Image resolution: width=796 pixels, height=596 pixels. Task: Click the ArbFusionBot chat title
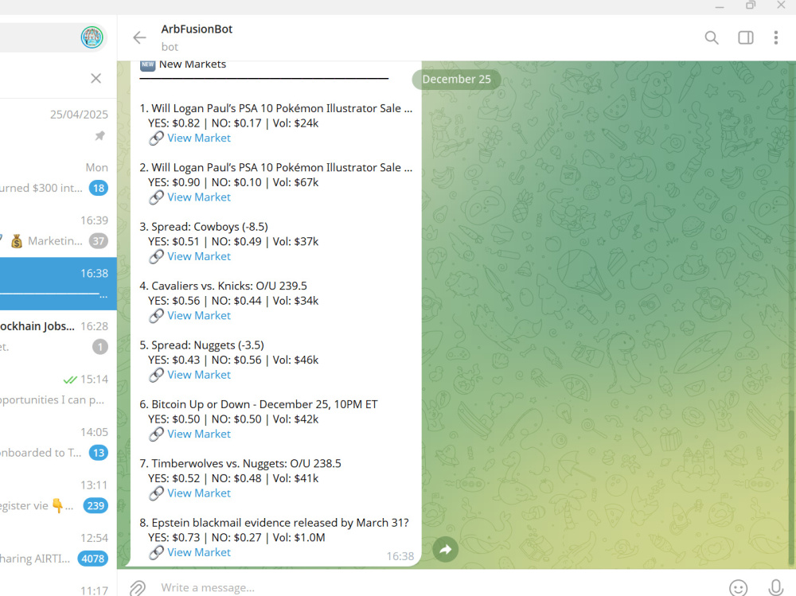(197, 29)
